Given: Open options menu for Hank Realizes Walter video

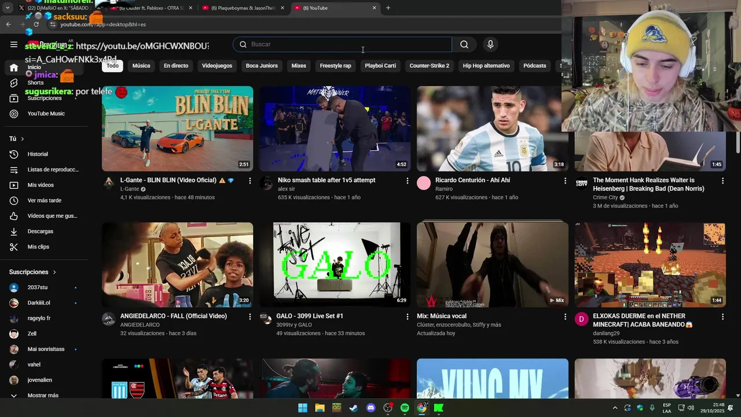Looking at the screenshot, I should pos(722,181).
